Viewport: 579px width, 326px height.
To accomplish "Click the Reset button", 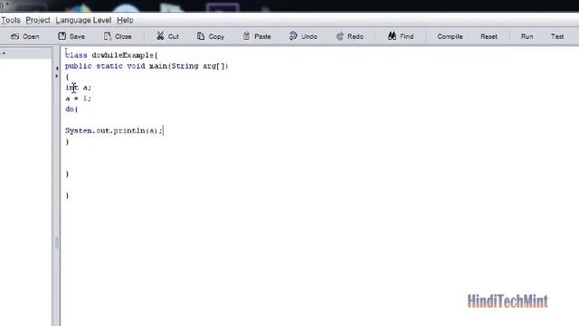I will 489,36.
